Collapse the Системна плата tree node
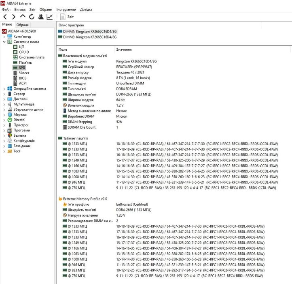The height and width of the screenshot is (284, 292). coord(4,42)
